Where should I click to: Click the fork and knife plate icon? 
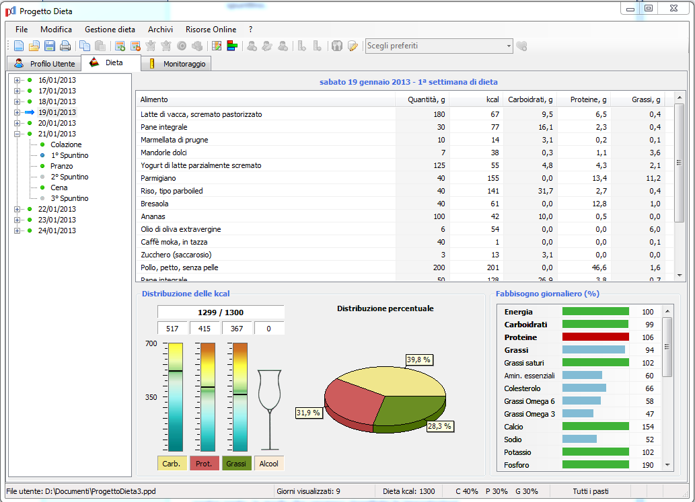point(337,46)
